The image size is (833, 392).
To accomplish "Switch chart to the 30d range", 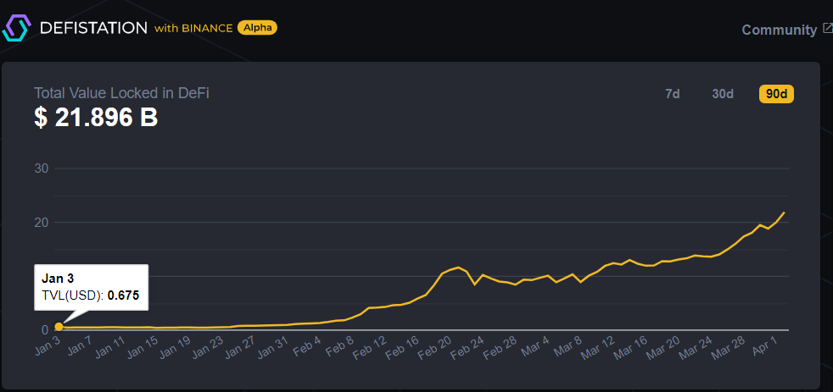I will 723,94.
